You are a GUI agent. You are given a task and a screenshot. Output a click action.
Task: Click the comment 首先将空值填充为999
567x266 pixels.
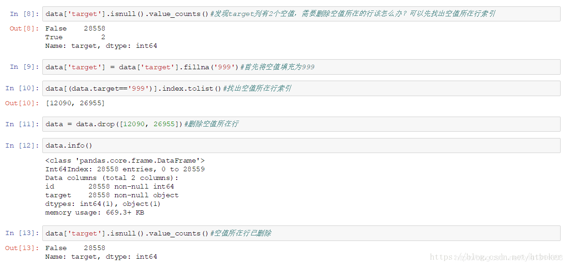coord(277,67)
